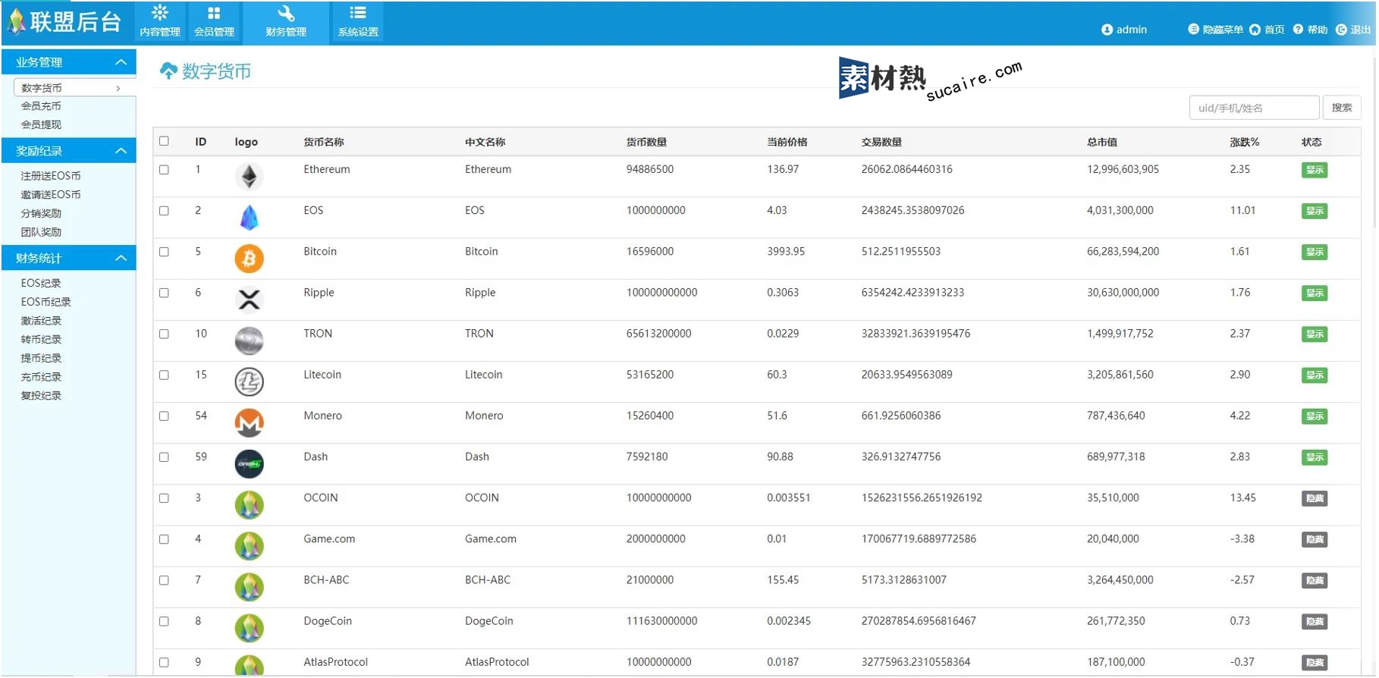Open 提币纪录 in sidebar

click(41, 358)
